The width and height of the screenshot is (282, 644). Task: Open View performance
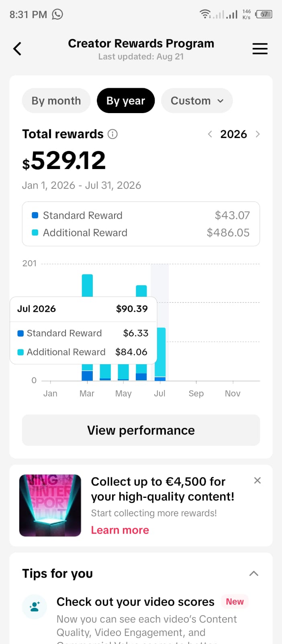click(141, 430)
